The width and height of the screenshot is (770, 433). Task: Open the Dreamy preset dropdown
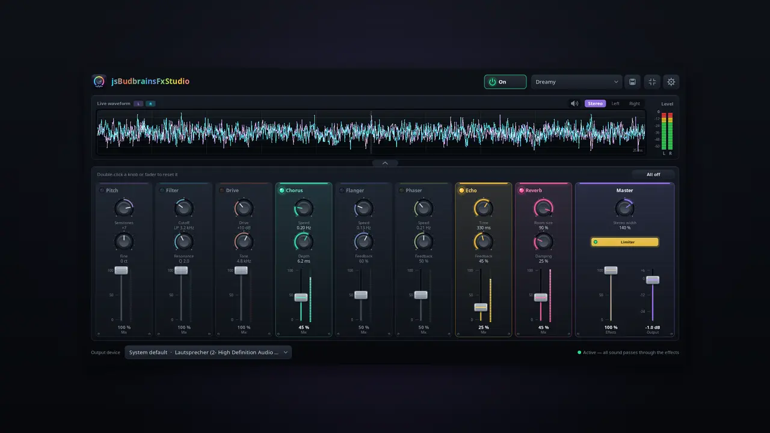(x=576, y=82)
